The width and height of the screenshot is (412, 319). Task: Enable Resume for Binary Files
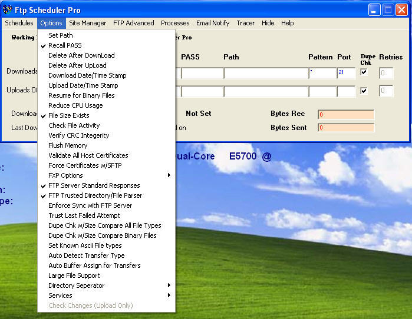click(x=107, y=95)
